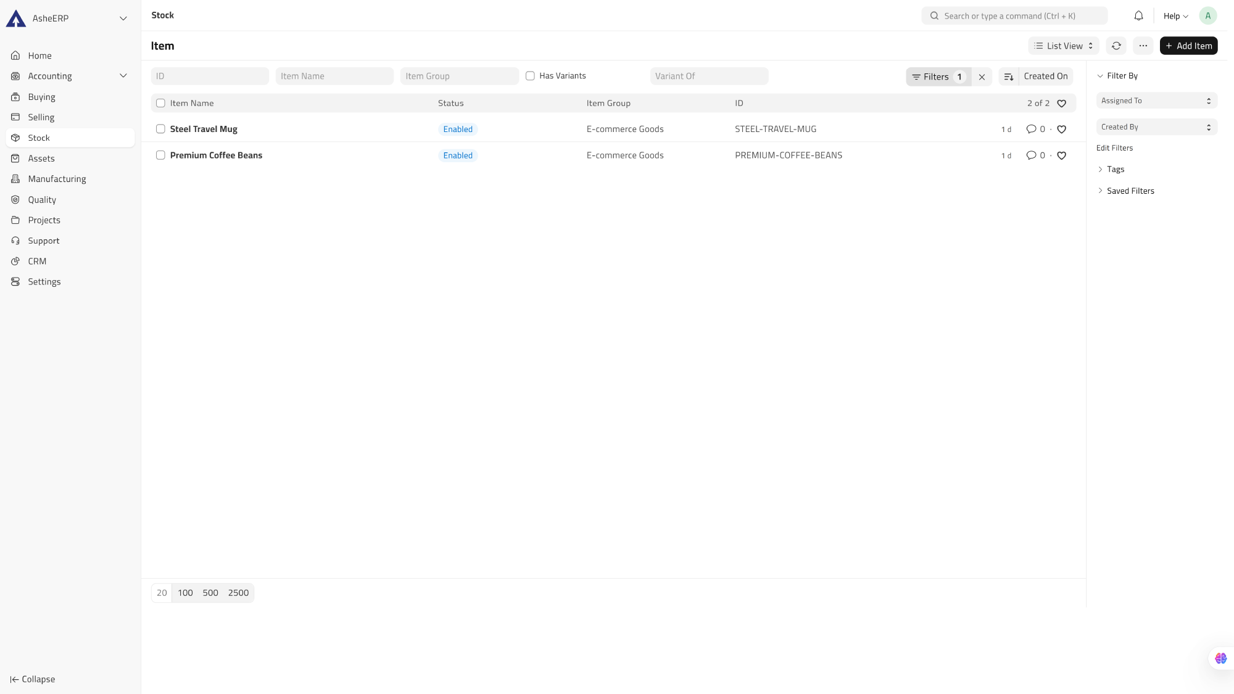Toggle sort direction icon beside Created On
The image size is (1234, 694).
[x=1009, y=76]
